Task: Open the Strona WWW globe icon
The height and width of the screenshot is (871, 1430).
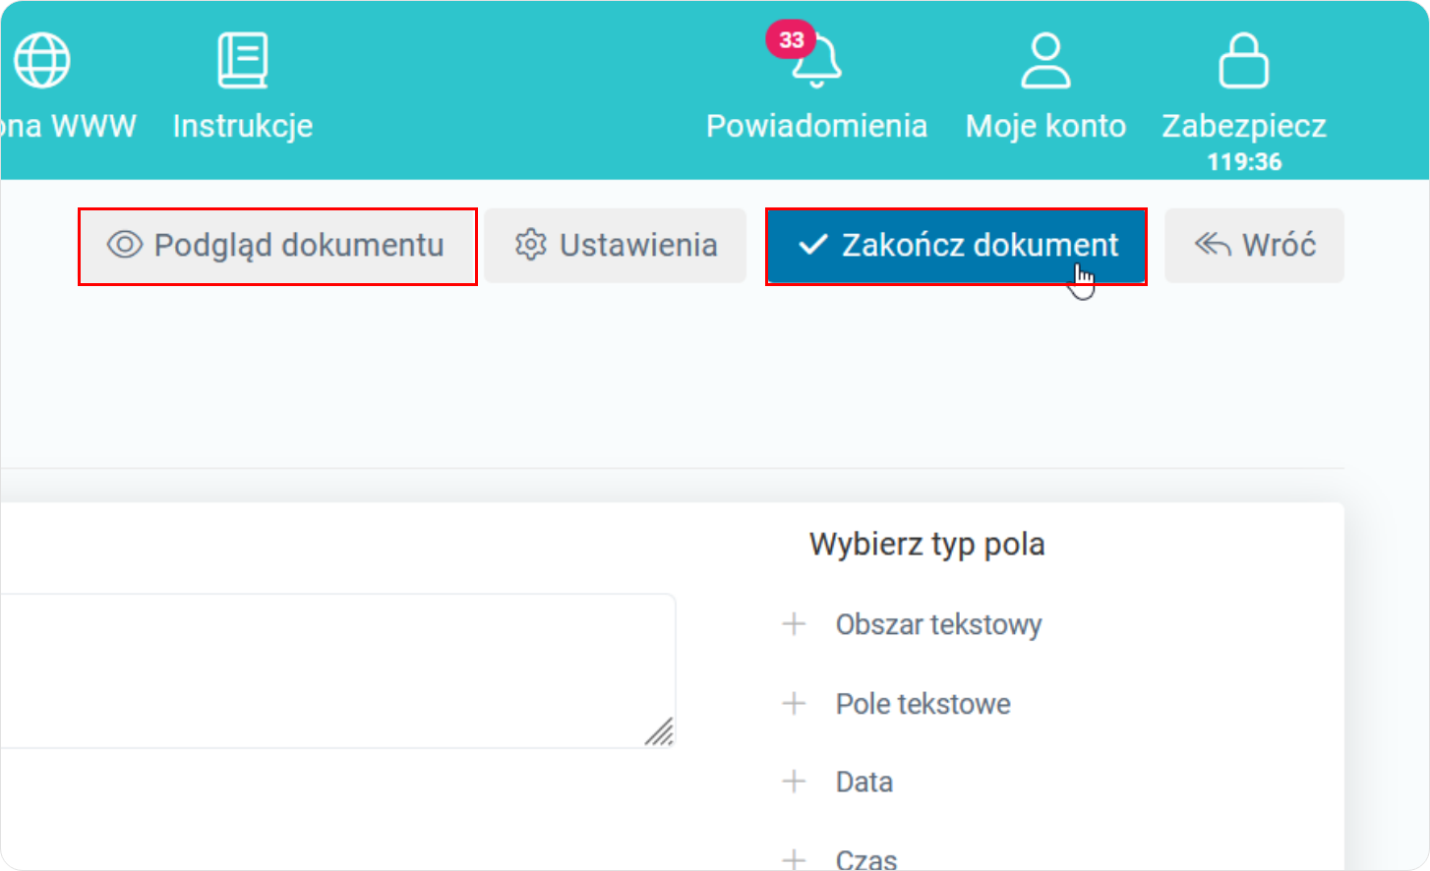Action: [x=42, y=61]
